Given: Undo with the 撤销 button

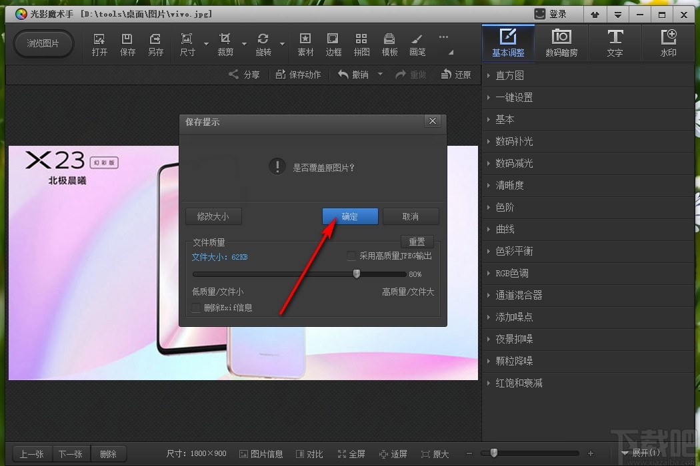Looking at the screenshot, I should 353,75.
